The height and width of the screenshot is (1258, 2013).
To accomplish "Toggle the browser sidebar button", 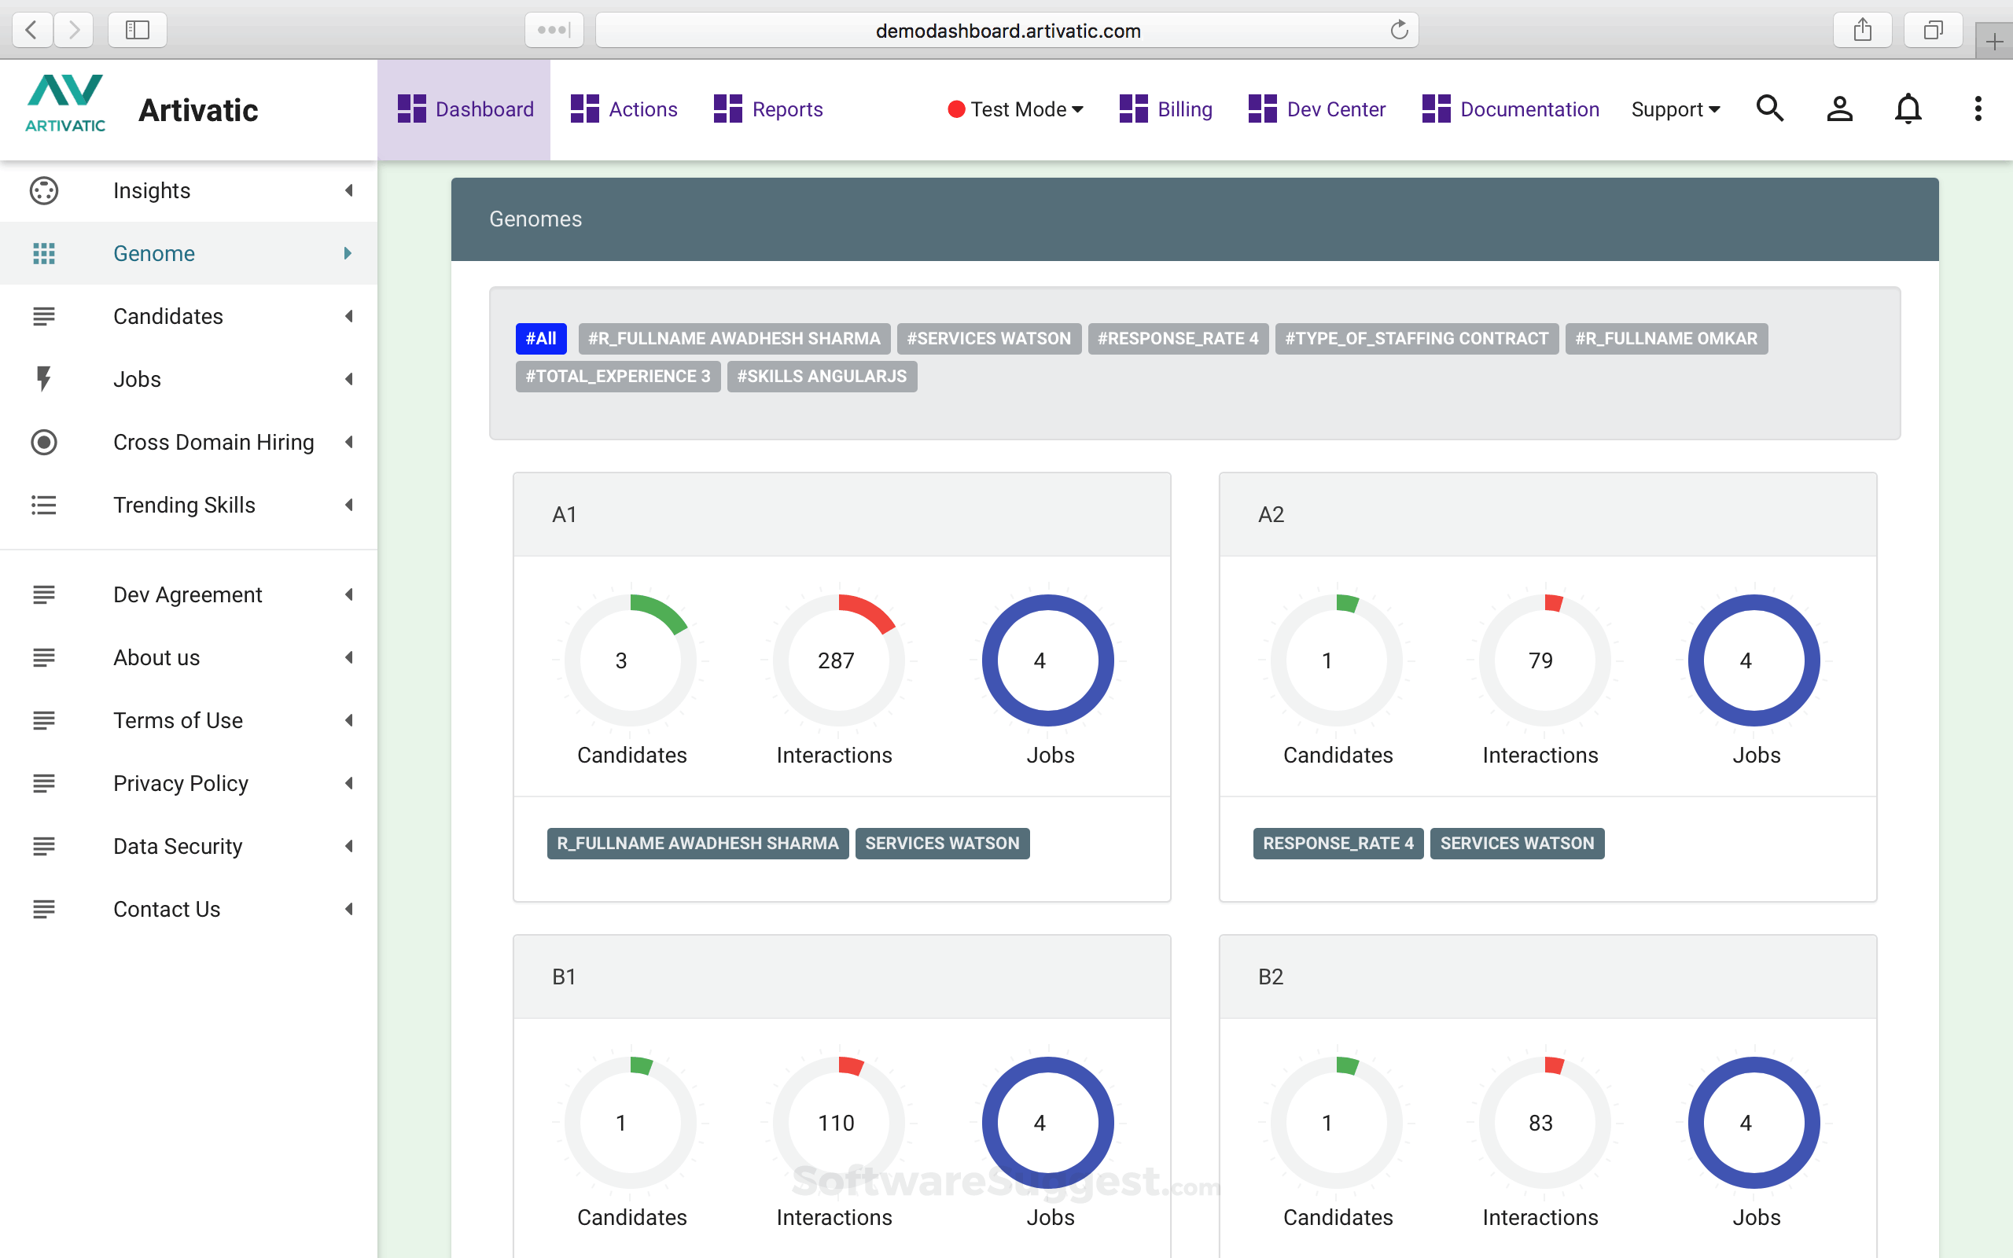I will (x=138, y=31).
